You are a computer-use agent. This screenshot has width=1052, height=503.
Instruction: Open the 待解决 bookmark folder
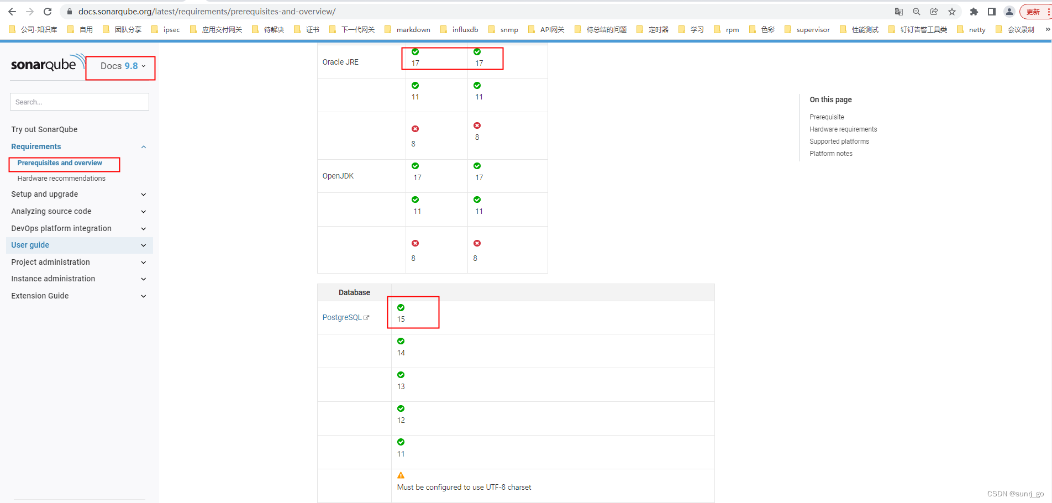(x=268, y=30)
